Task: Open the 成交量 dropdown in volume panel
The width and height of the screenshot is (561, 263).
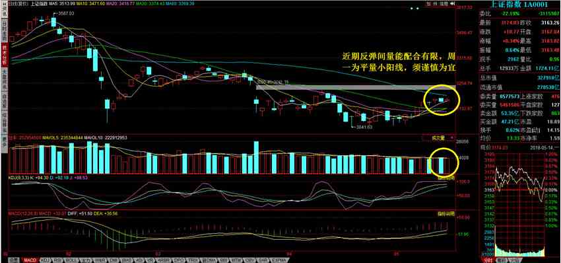Action: [439, 137]
